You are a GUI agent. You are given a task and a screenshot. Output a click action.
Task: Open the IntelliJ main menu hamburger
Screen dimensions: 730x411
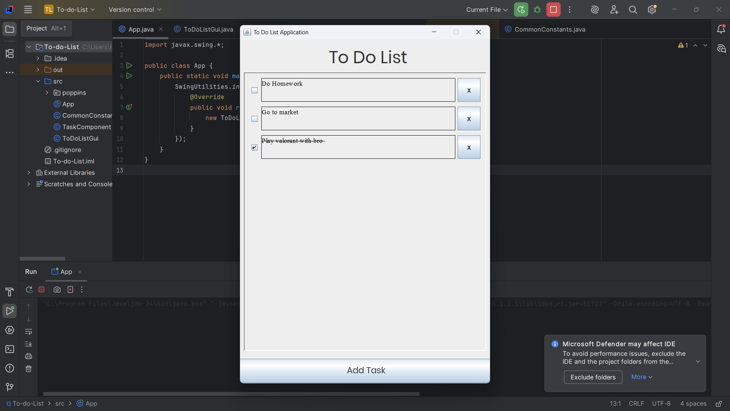click(x=28, y=10)
